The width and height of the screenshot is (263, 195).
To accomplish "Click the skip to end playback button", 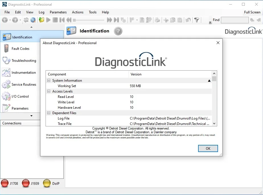I will point(116,20).
